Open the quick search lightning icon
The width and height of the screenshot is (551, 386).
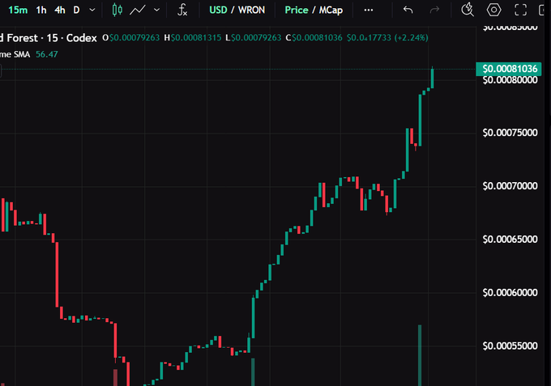point(468,10)
